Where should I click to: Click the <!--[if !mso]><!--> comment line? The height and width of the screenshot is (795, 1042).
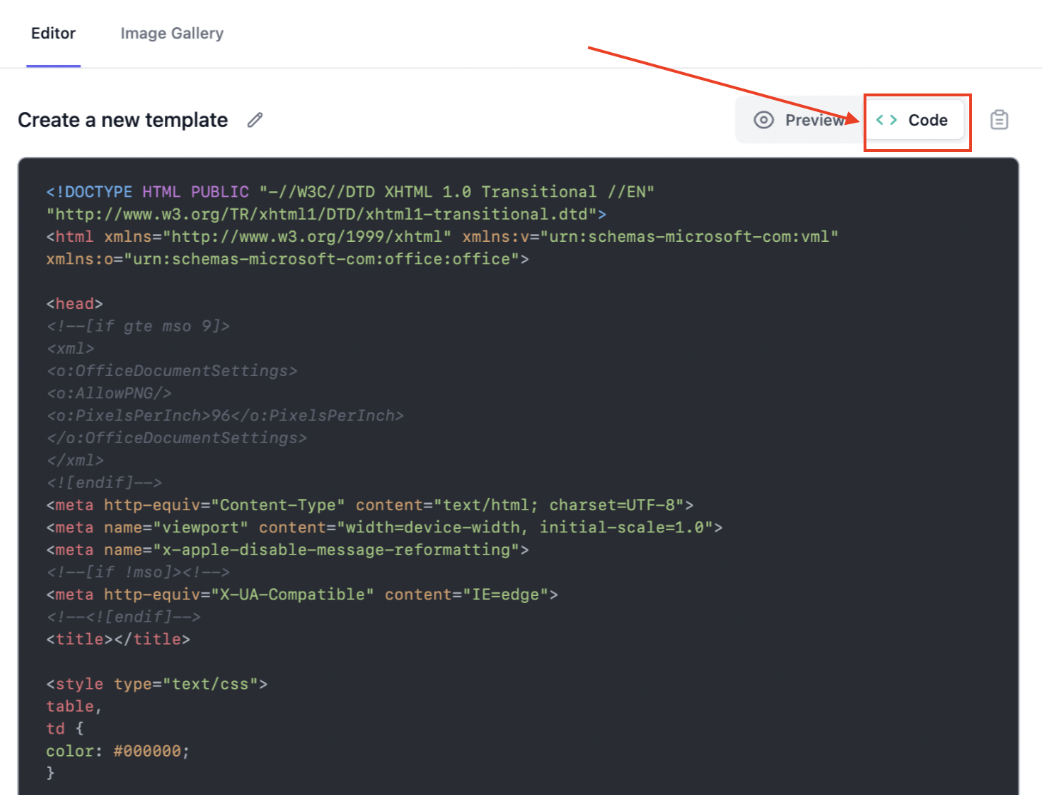138,572
